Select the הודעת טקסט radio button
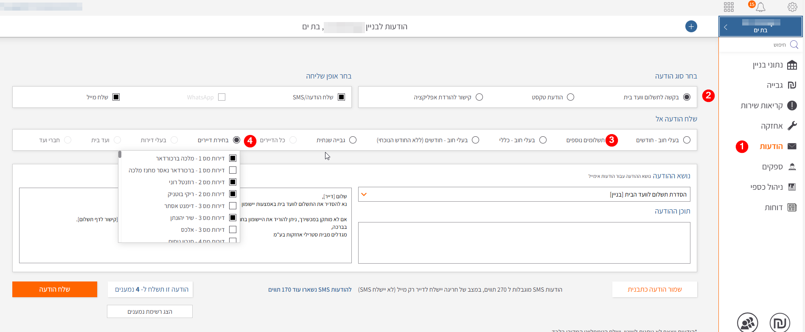This screenshot has width=805, height=332. 570,97
